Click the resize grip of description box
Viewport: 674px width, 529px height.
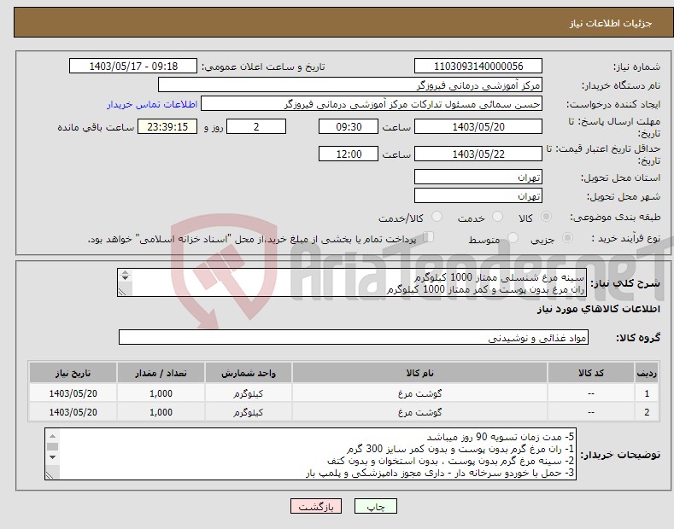122,292
